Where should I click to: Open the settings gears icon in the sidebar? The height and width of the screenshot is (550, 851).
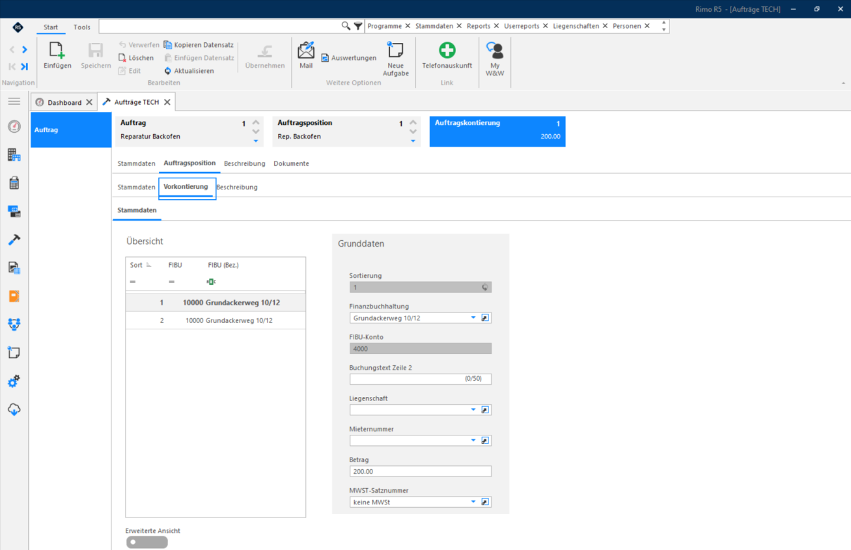pos(14,381)
